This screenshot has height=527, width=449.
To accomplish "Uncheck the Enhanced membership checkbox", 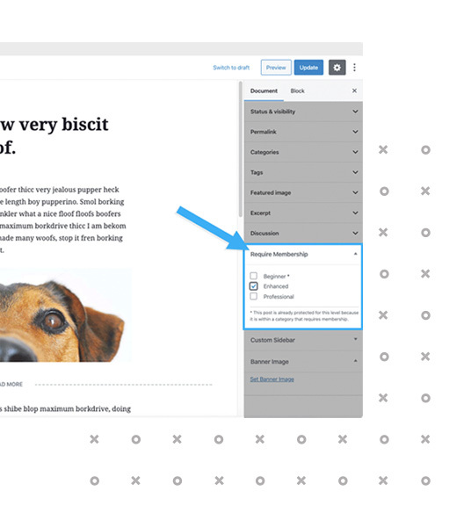I will point(254,286).
